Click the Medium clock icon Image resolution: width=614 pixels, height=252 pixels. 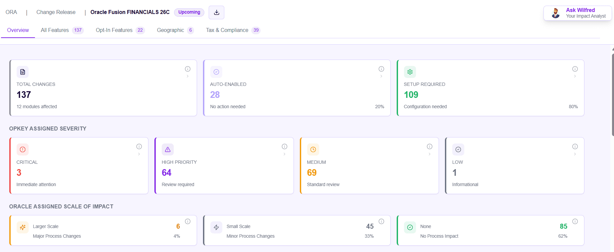(x=313, y=149)
